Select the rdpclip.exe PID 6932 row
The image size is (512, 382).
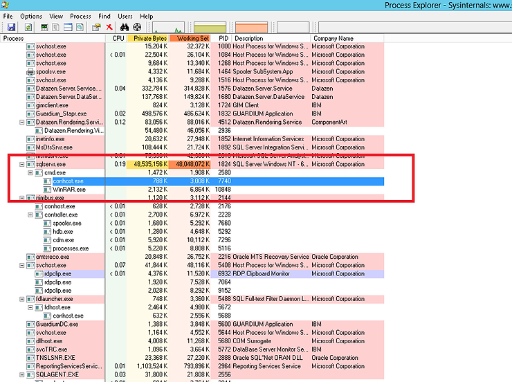[x=192, y=274]
